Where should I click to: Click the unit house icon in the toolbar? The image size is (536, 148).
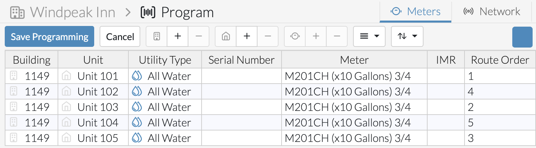click(226, 36)
